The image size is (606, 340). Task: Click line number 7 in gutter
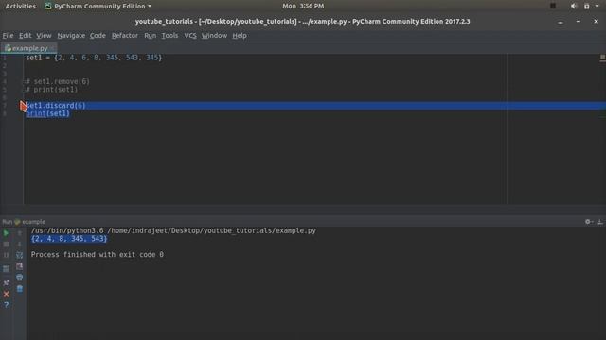(x=4, y=105)
